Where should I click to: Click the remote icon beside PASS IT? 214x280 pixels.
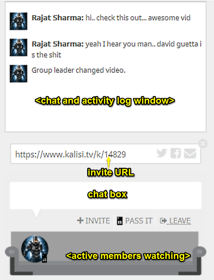click(119, 221)
